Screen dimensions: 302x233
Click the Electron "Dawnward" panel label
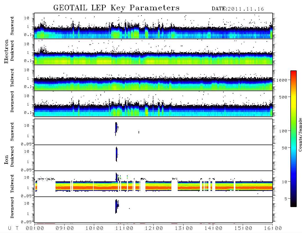coord(12,102)
